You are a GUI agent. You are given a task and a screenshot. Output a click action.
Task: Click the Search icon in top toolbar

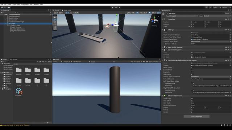click(210, 7)
